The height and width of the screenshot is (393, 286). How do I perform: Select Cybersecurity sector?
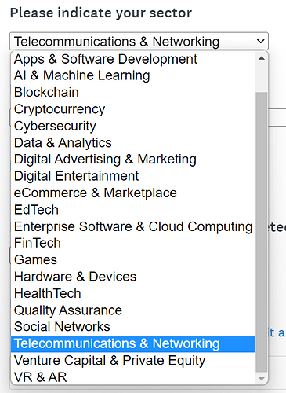tap(132, 126)
